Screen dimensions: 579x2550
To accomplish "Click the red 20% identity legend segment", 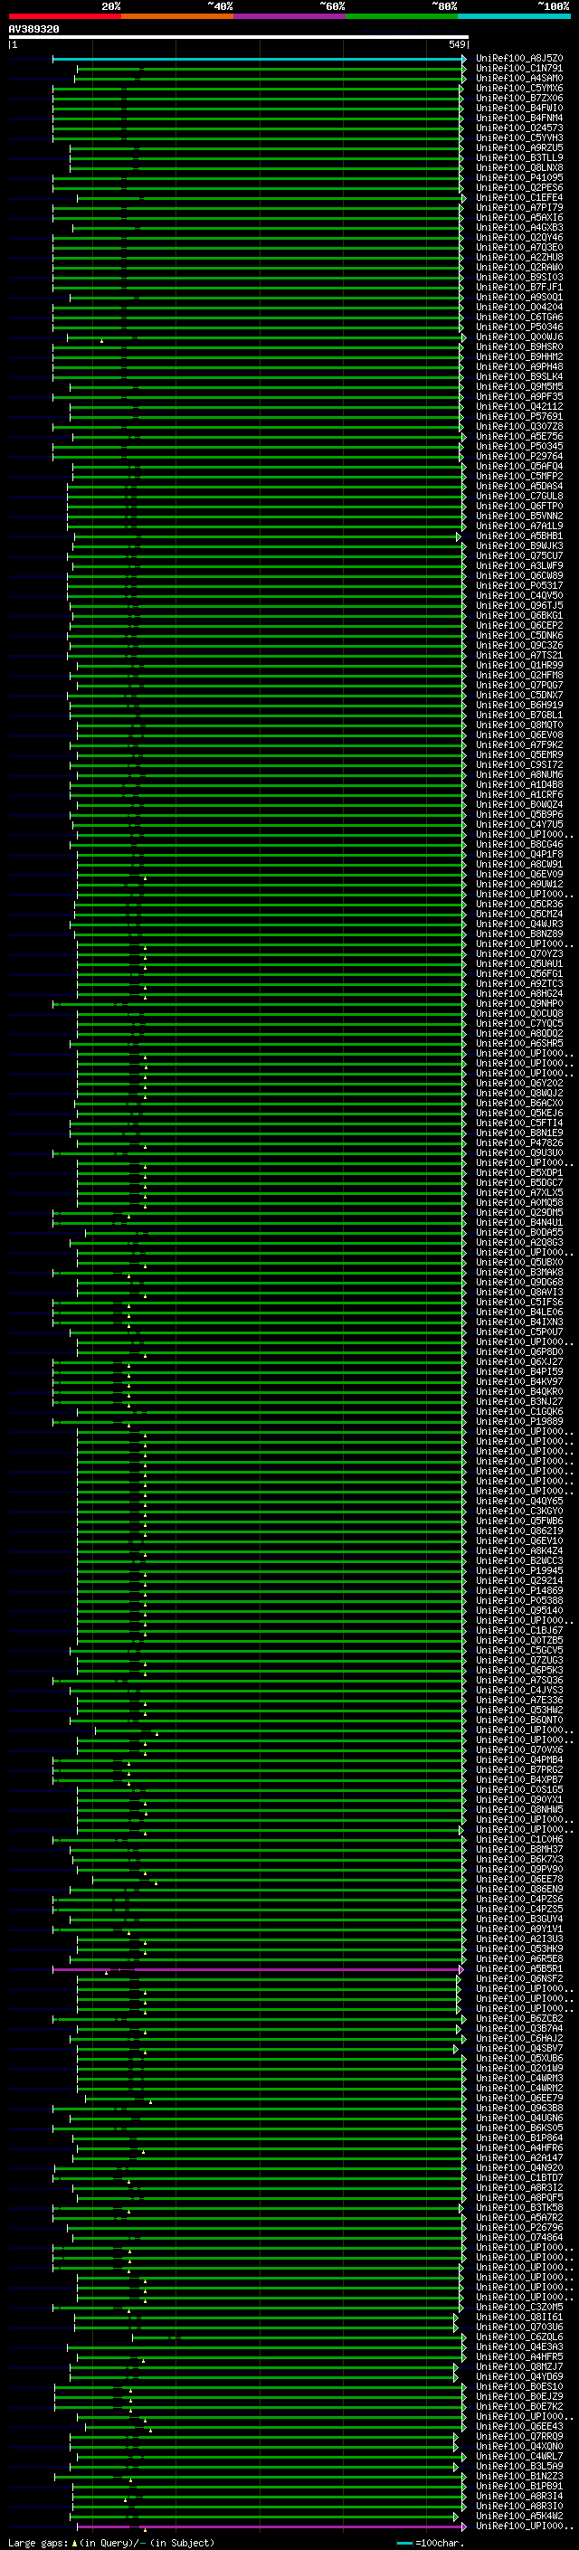I will pos(64,16).
